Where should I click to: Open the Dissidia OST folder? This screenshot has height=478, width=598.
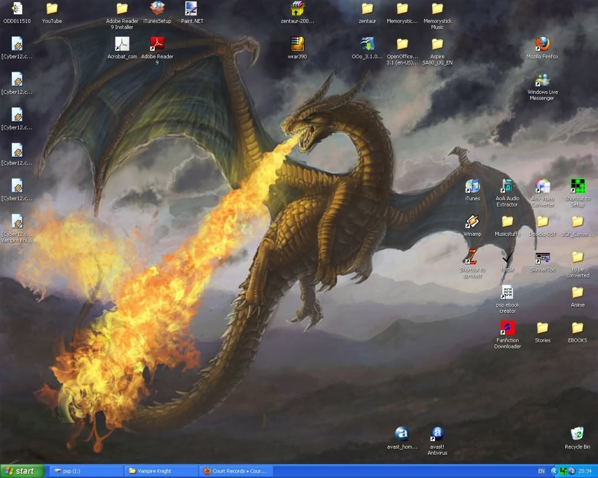543,221
